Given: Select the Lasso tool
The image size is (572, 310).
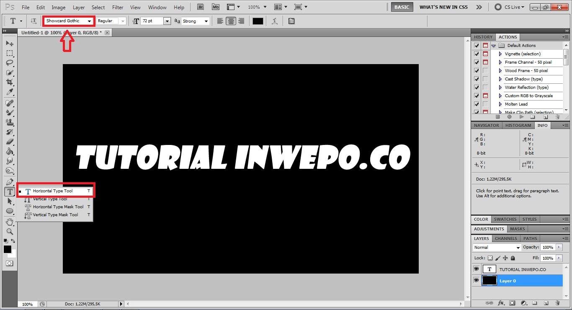Looking at the screenshot, I should 9,63.
